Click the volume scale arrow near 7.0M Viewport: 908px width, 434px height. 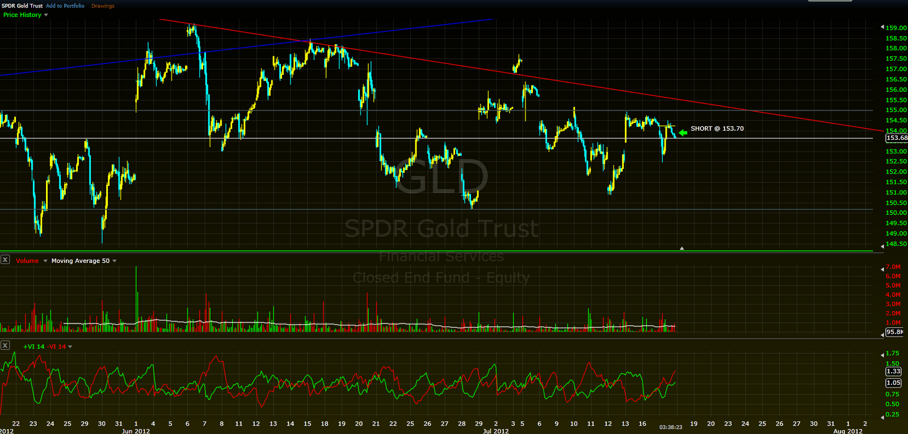[x=882, y=269]
